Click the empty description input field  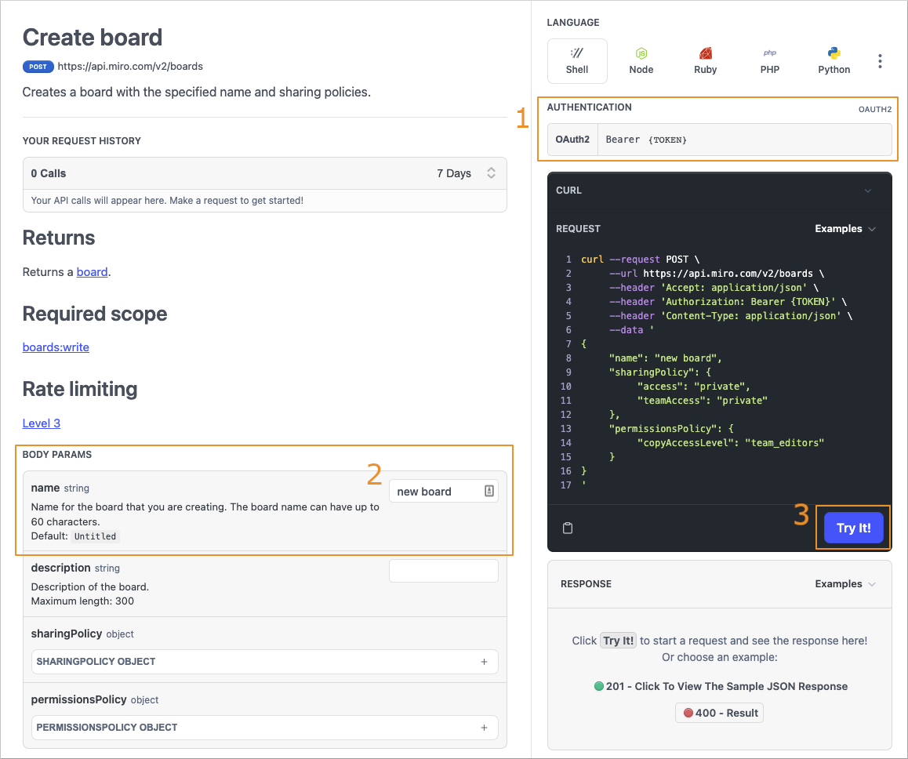click(x=444, y=571)
